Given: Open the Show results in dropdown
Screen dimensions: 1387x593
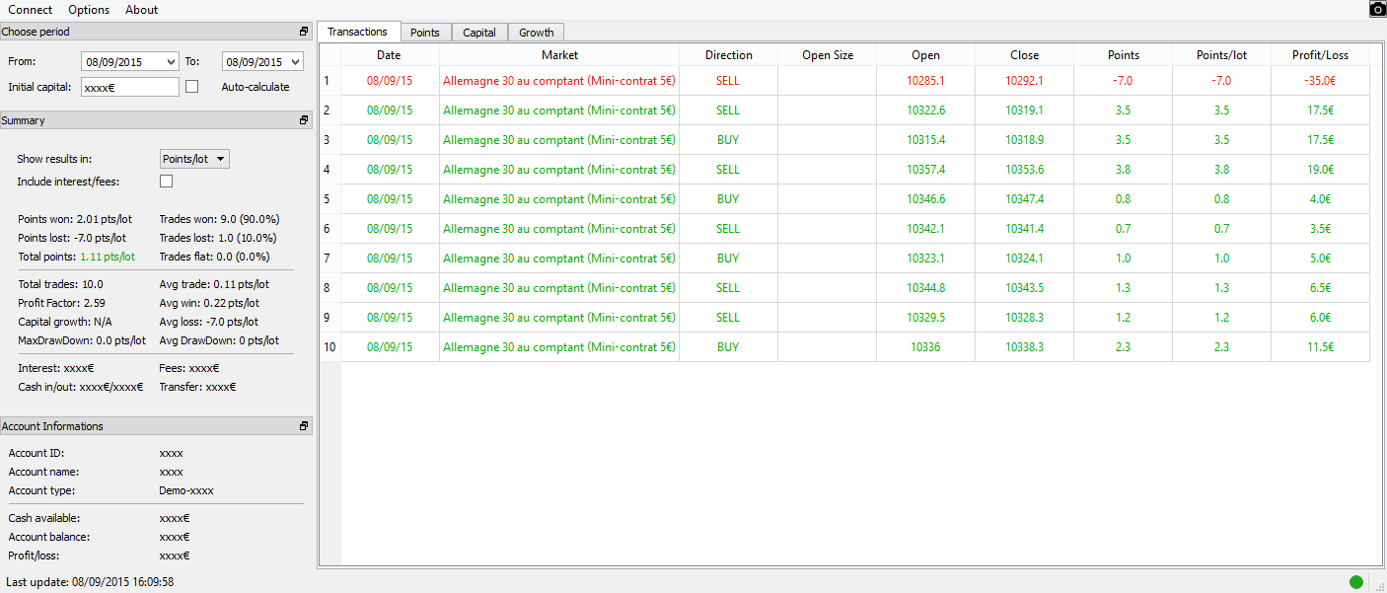Looking at the screenshot, I should 194,159.
